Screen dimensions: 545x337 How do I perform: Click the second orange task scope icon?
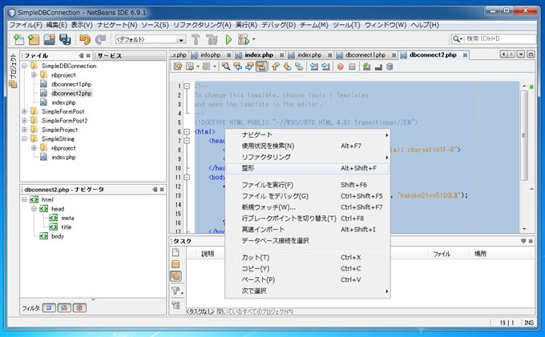tap(176, 264)
